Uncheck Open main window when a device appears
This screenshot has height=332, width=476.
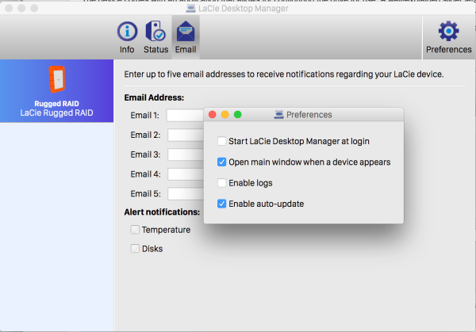point(221,162)
